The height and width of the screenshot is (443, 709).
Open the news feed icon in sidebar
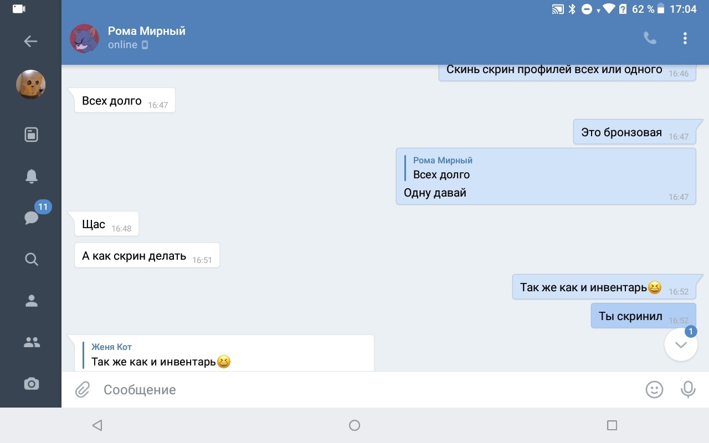click(31, 135)
